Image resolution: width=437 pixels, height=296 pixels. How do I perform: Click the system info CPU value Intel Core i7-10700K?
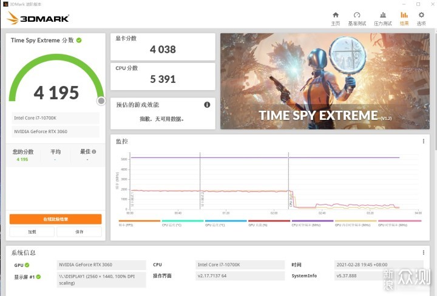tap(240, 265)
